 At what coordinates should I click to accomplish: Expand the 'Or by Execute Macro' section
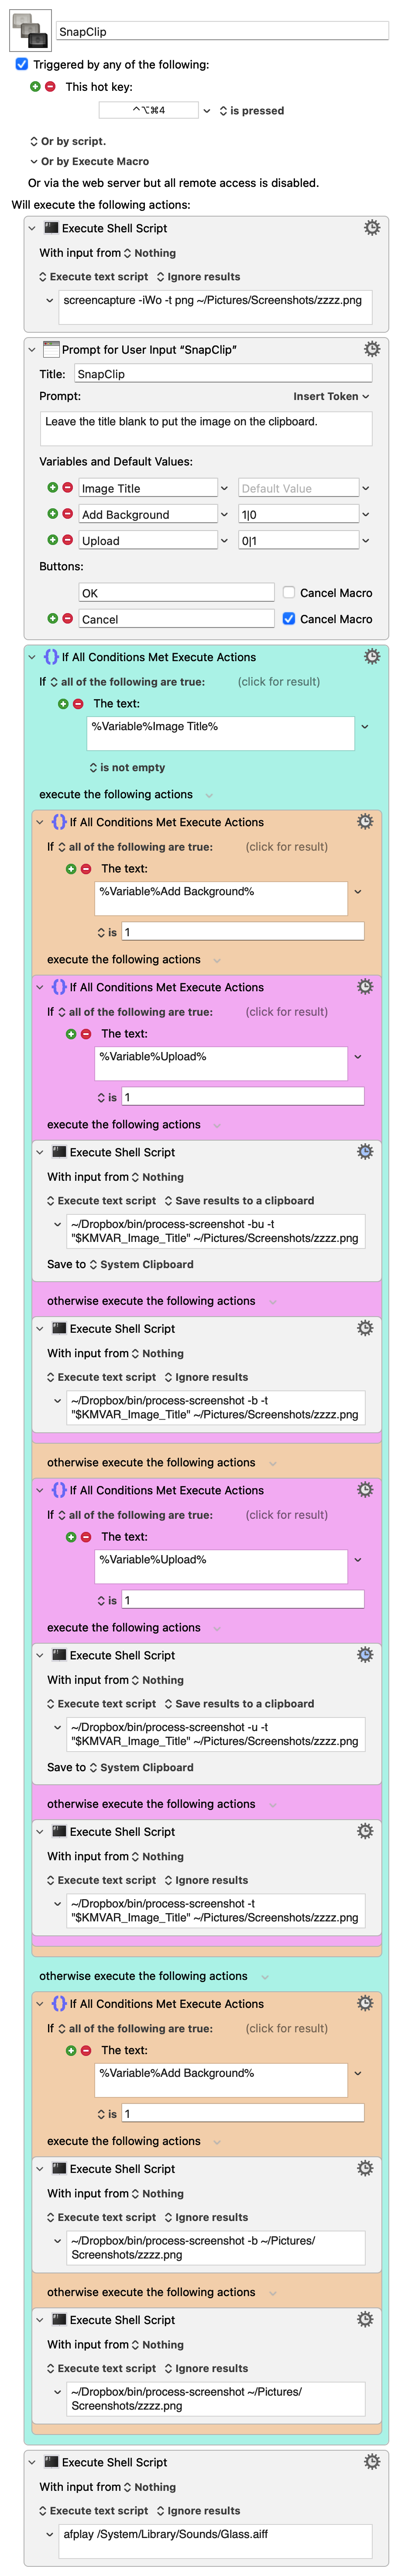[34, 161]
